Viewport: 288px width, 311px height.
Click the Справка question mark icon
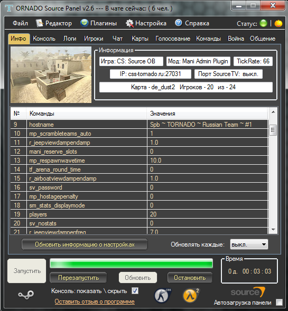pos(179,23)
